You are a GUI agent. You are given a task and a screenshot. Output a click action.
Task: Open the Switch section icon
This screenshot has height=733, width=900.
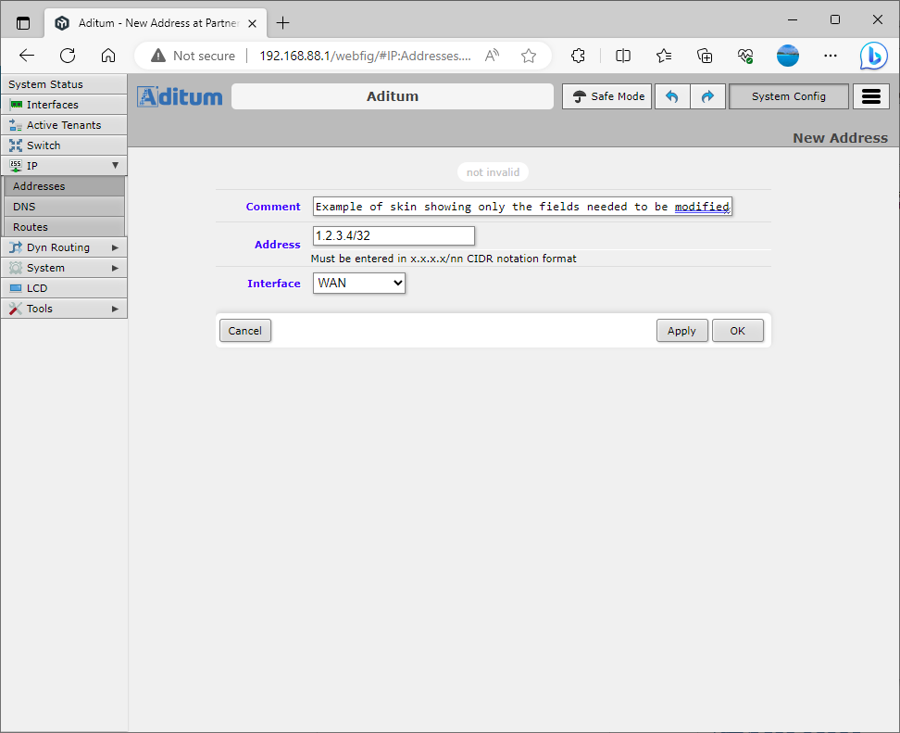point(15,145)
